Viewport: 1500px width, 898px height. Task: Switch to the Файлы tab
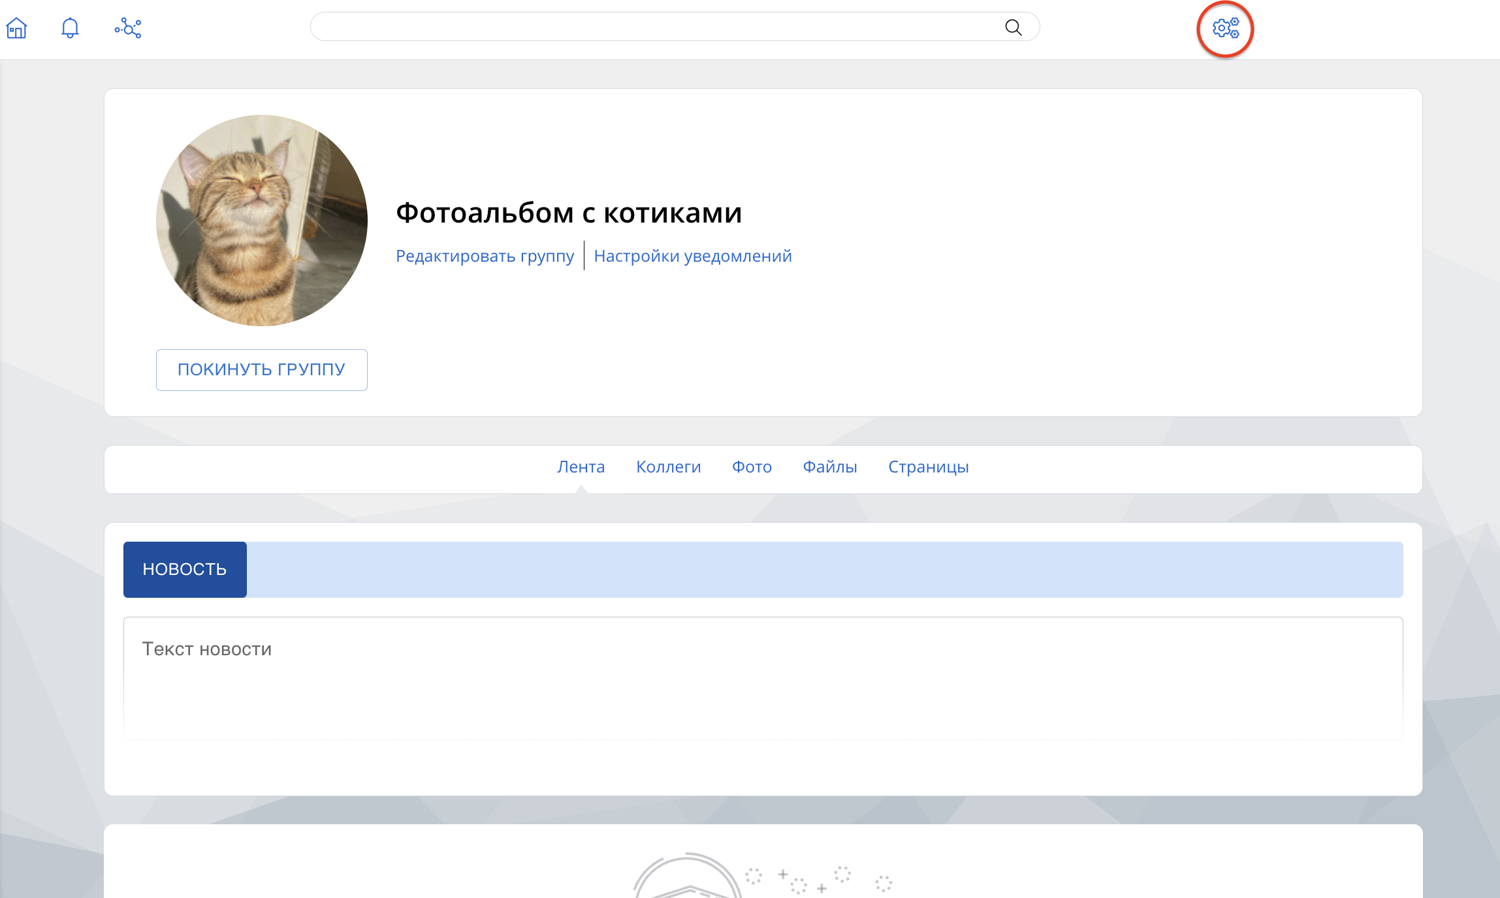830,467
